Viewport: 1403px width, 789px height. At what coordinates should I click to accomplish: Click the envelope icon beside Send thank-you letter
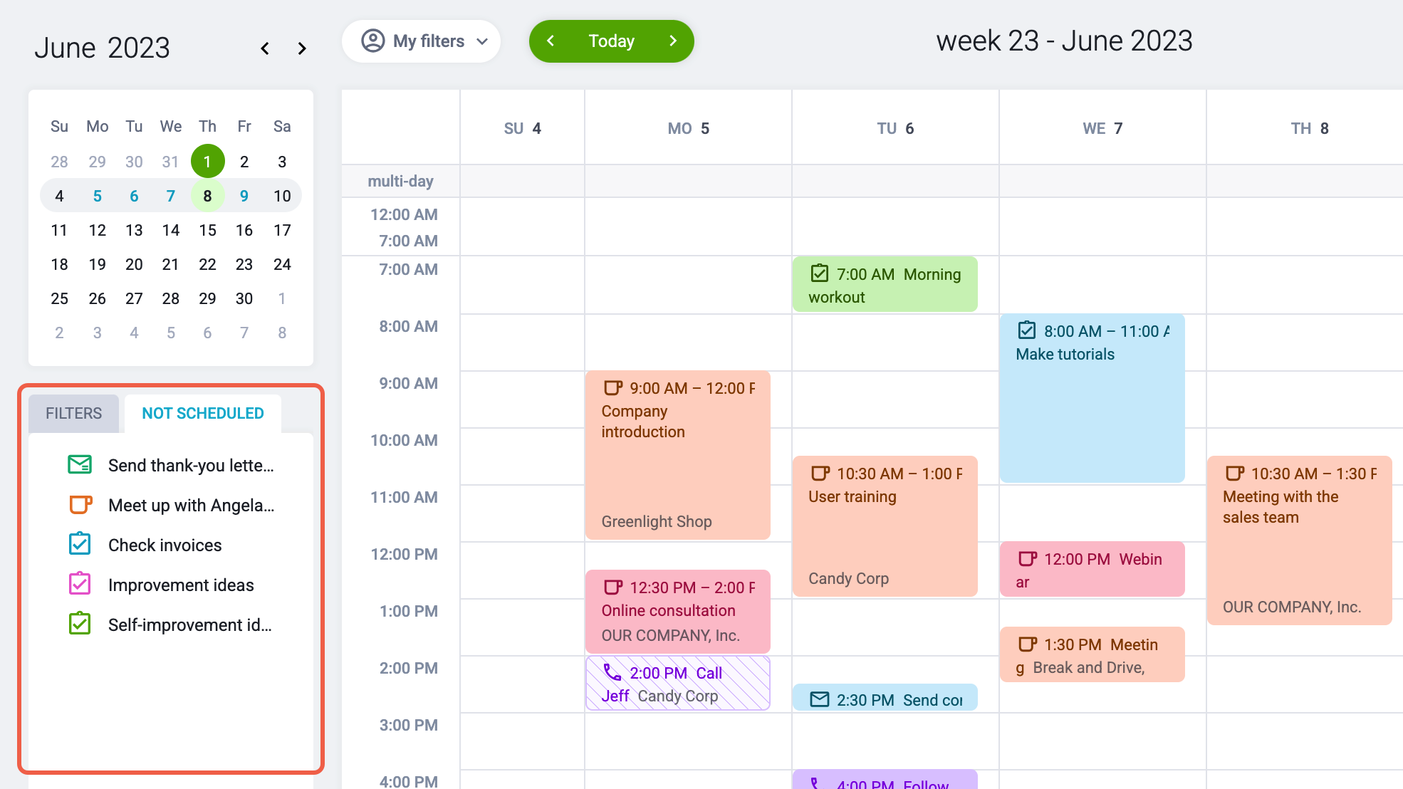tap(80, 465)
